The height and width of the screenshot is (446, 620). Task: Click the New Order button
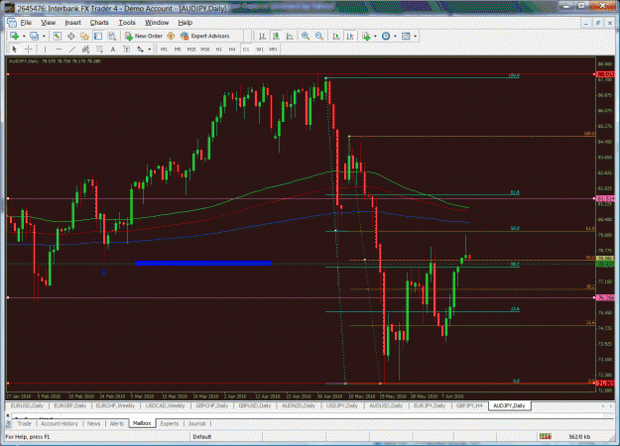144,36
